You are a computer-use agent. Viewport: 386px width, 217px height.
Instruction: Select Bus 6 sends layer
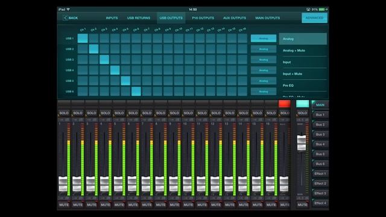(320, 164)
